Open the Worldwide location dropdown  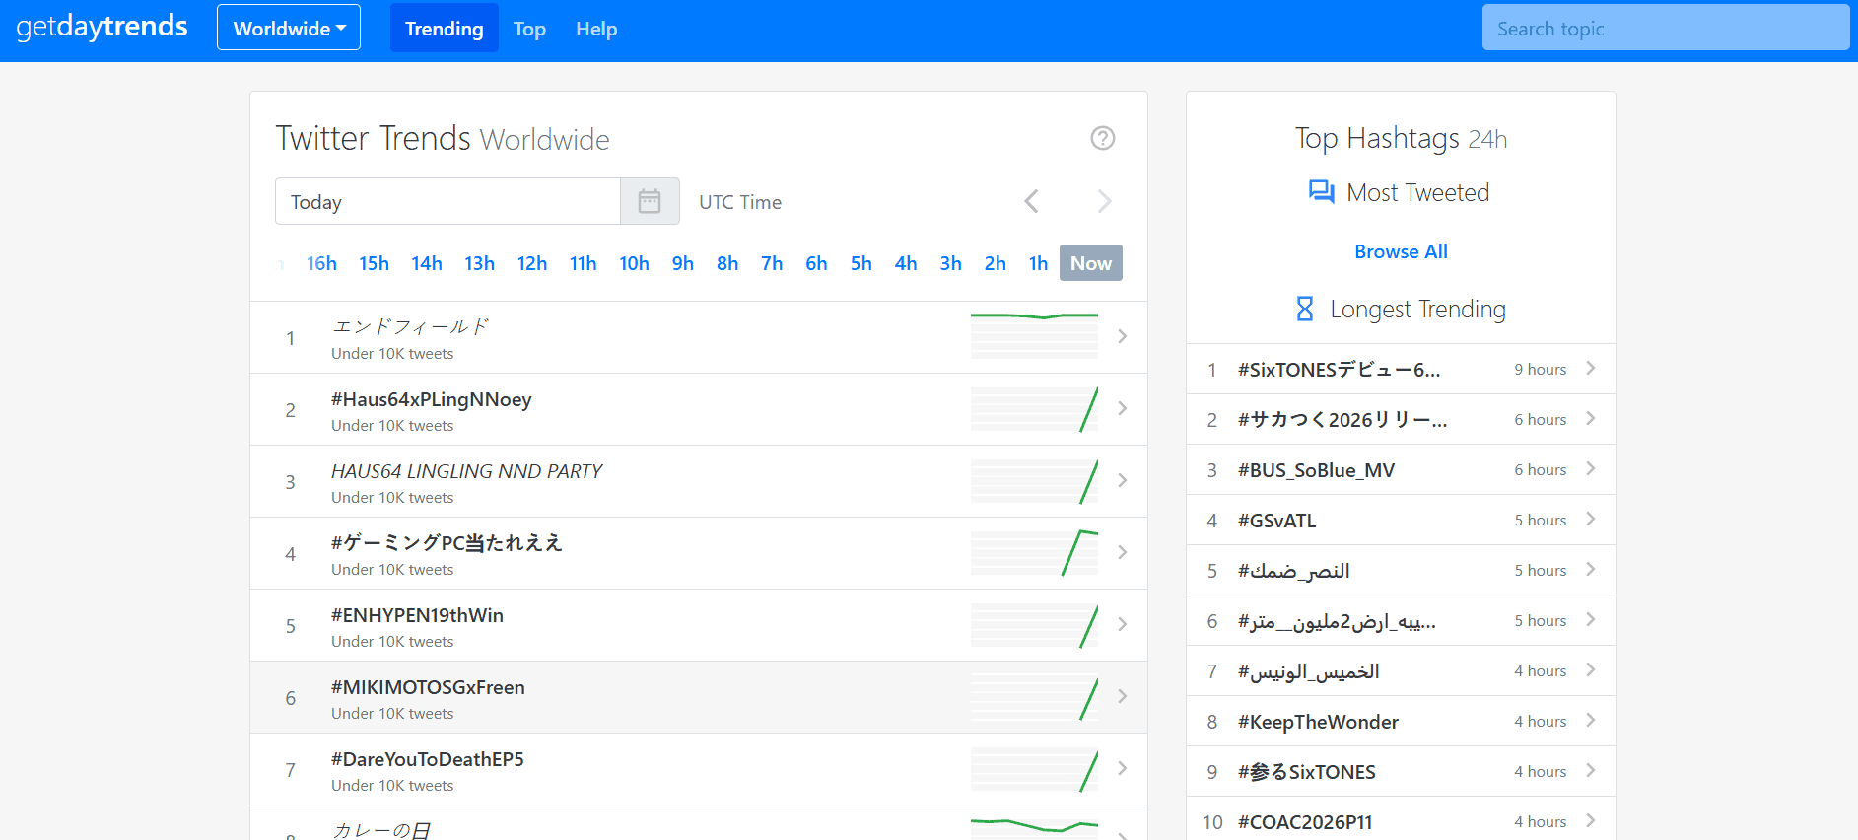tap(289, 28)
